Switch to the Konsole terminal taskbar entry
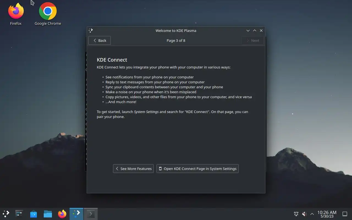 pyautogui.click(x=91, y=214)
